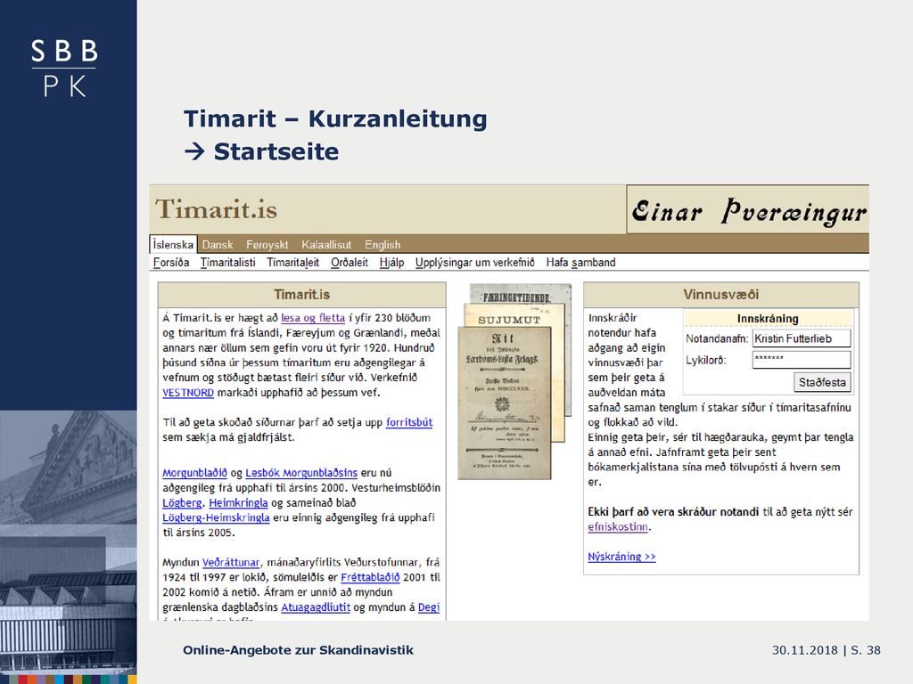Viewport: 913px width, 684px height.
Task: Follow the efniskostinn link
Action: click(618, 527)
